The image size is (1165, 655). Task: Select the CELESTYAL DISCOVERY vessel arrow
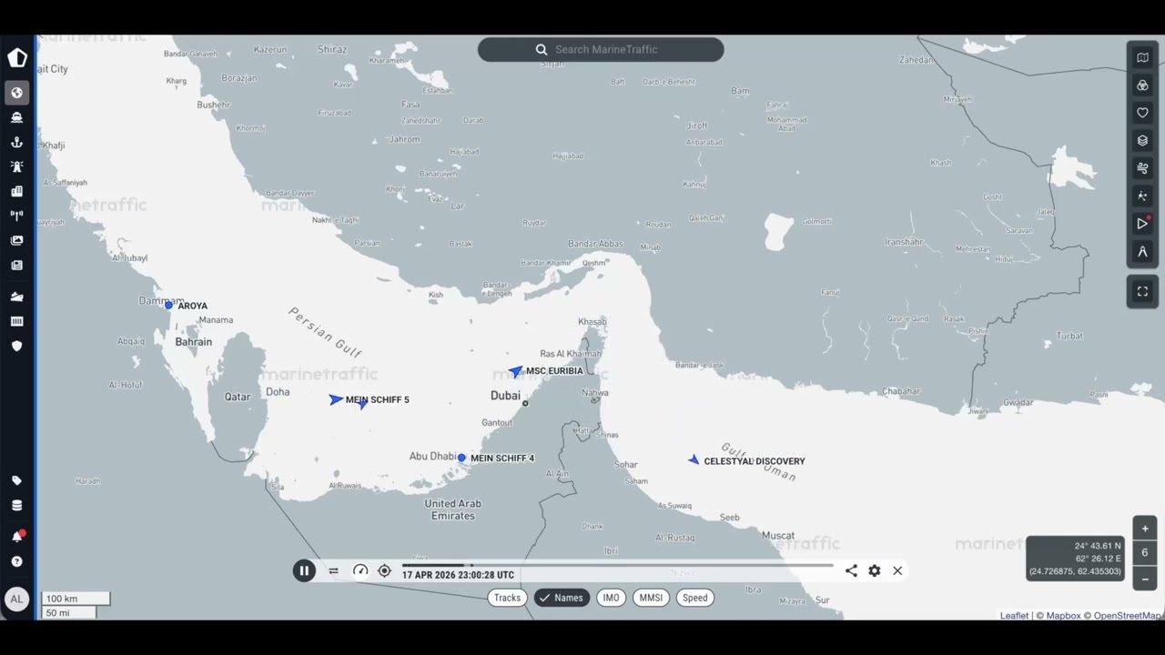694,460
